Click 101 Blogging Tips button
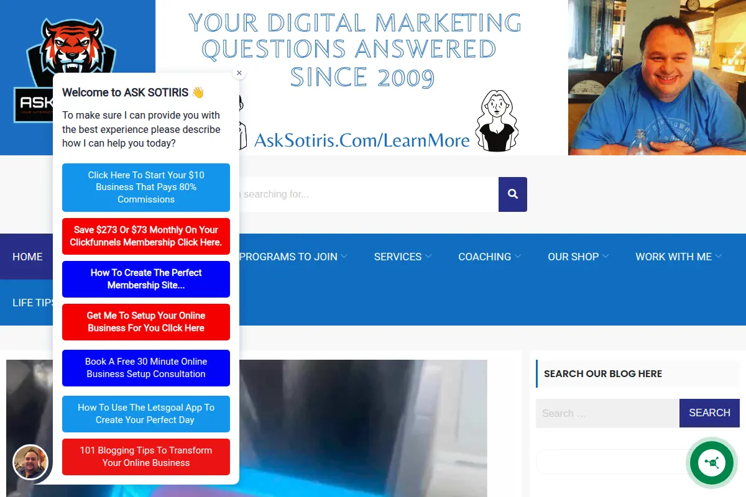Image resolution: width=746 pixels, height=497 pixels. point(146,457)
